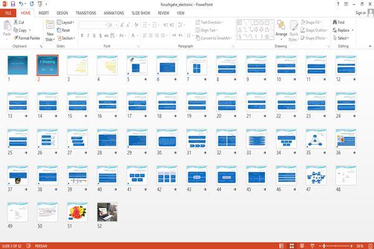Open the FILE tab
The image size is (374, 249).
8,13
